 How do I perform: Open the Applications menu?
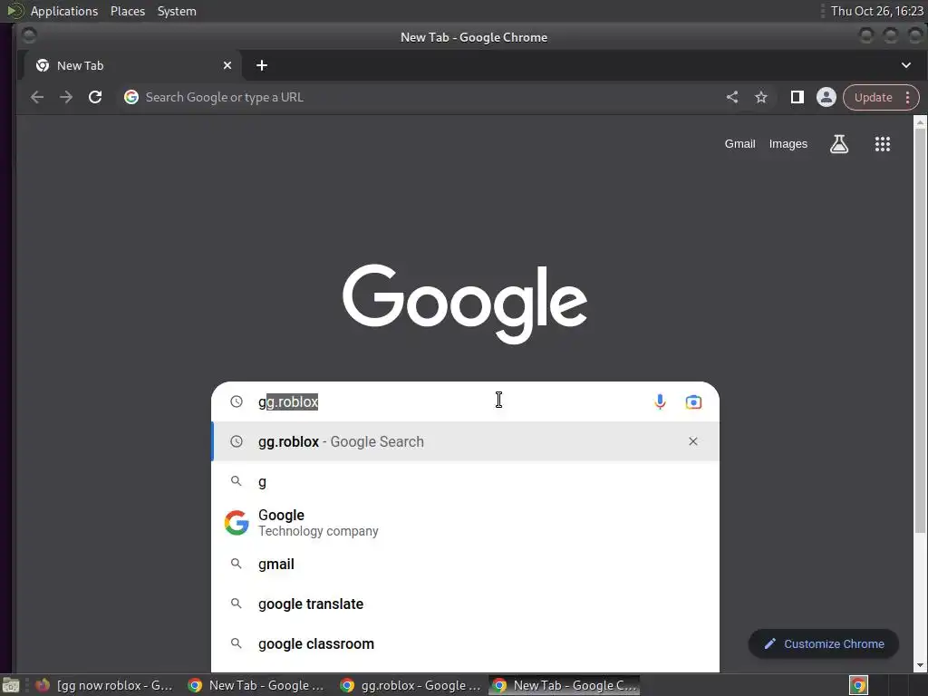(x=64, y=11)
